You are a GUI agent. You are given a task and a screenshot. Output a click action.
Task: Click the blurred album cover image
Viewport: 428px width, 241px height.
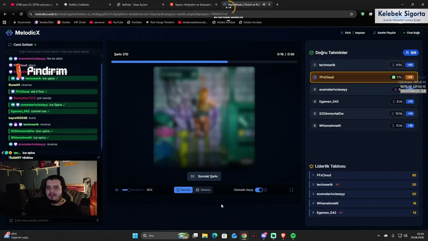click(x=204, y=116)
